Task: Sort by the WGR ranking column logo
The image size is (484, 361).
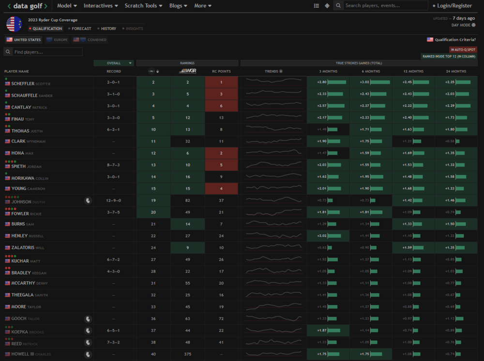Action: [187, 72]
